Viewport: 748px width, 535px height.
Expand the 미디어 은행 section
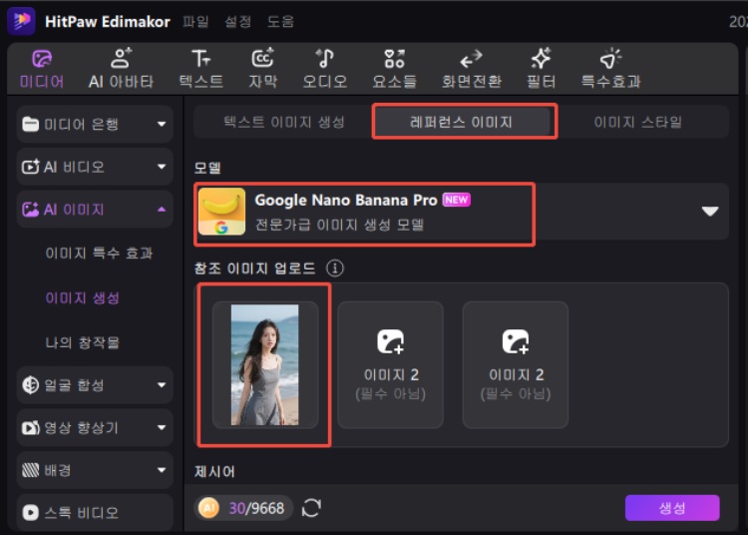click(x=95, y=124)
